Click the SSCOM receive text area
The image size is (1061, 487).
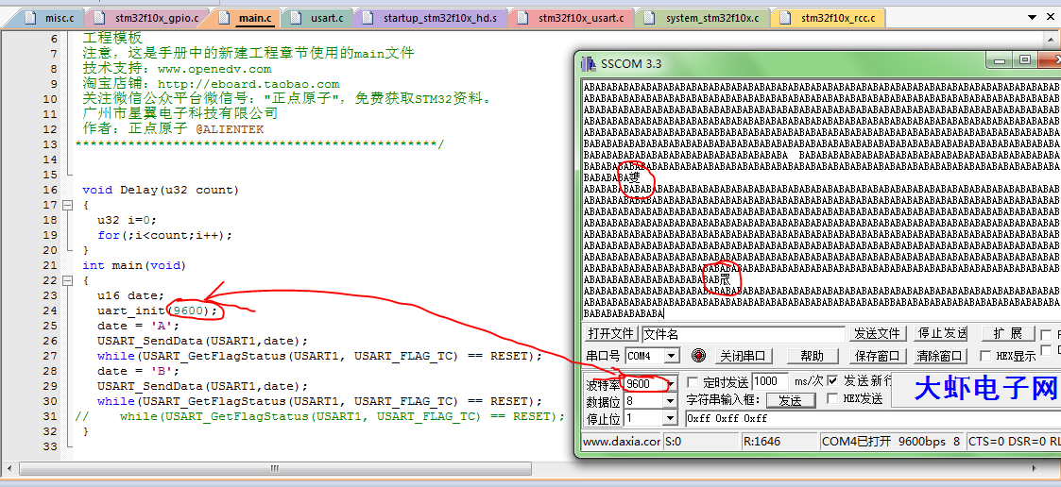click(821, 200)
